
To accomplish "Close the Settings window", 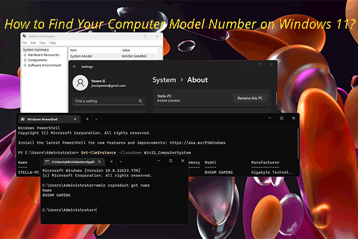I will point(271,65).
